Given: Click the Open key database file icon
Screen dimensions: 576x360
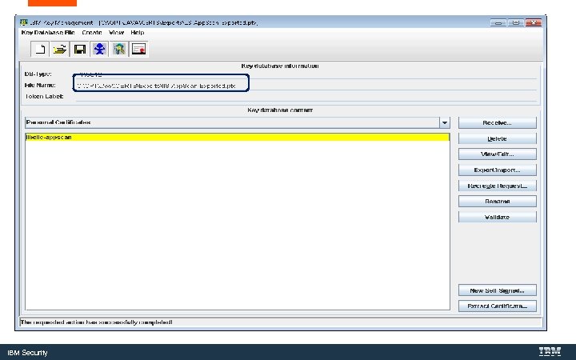Looking at the screenshot, I should (x=60, y=49).
